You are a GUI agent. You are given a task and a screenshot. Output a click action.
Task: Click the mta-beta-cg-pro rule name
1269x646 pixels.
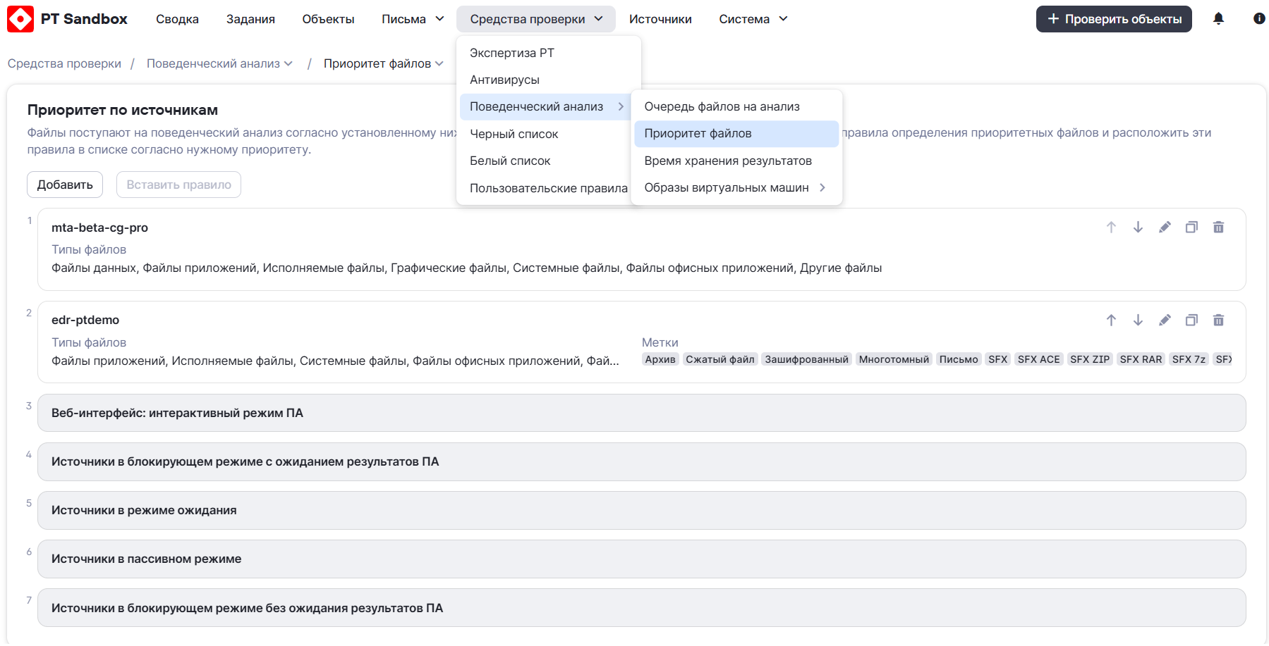click(99, 228)
